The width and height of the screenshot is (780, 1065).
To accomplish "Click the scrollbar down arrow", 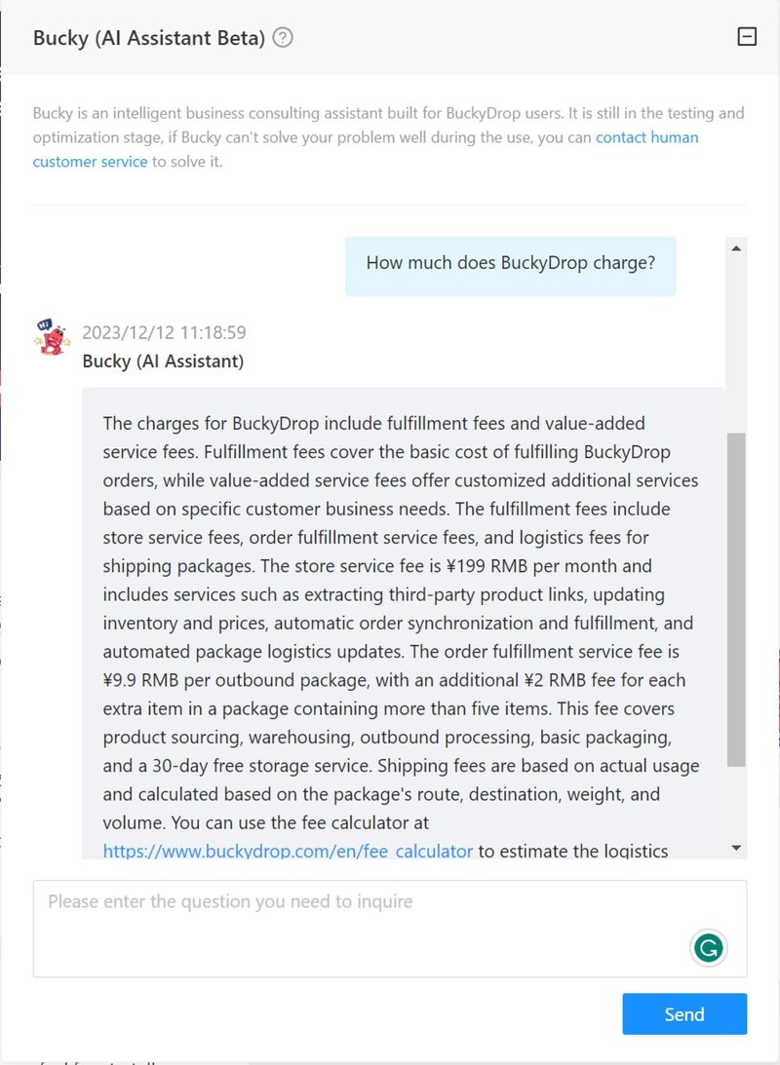I will (736, 848).
